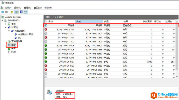Screen dimensions: 179x100
Task: Click the 更新服务 title bar icon
Action: (x=3, y=3)
